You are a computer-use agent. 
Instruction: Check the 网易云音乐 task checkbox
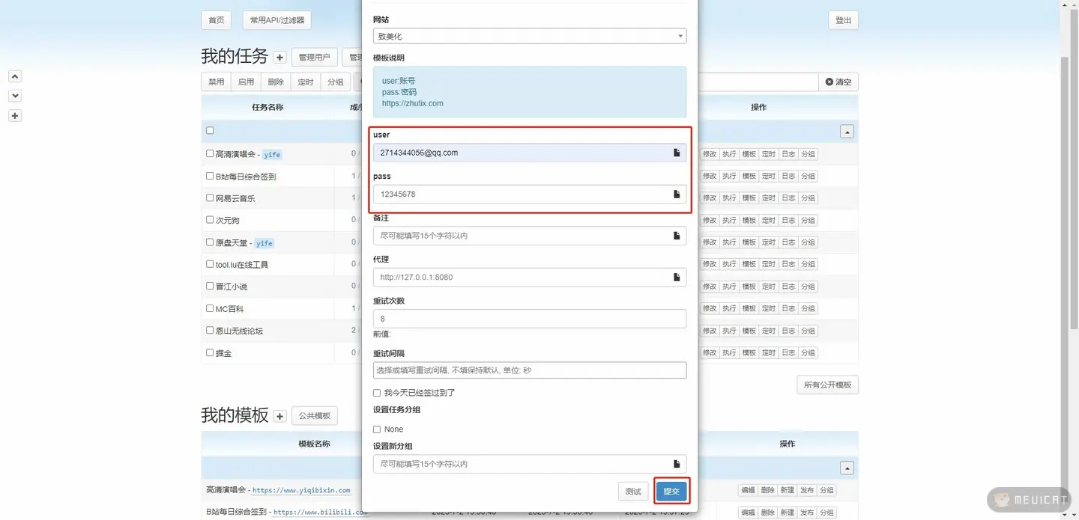[210, 198]
